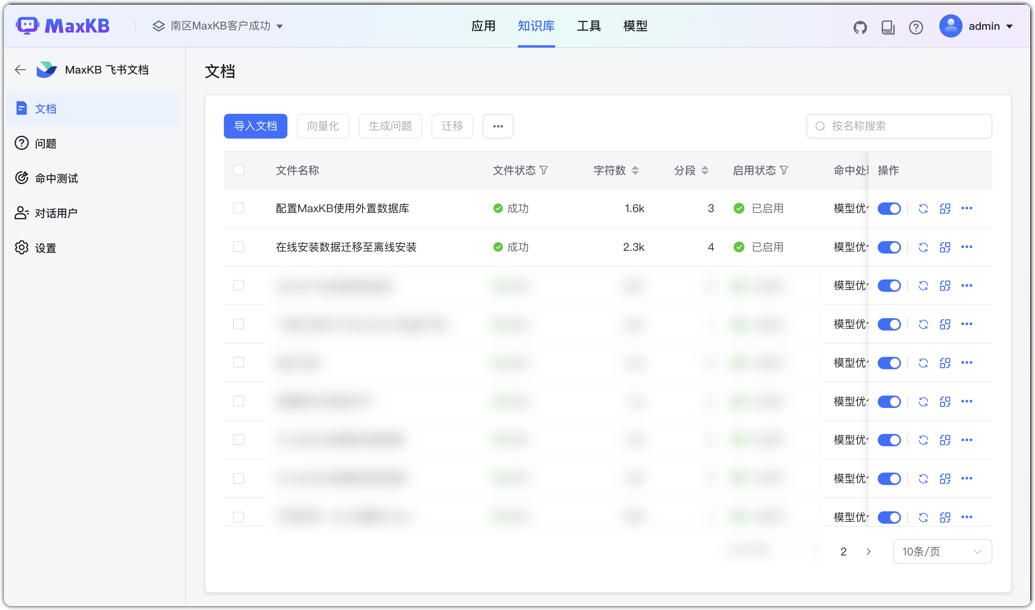Go to page 2
The height and width of the screenshot is (610, 1035).
point(843,552)
